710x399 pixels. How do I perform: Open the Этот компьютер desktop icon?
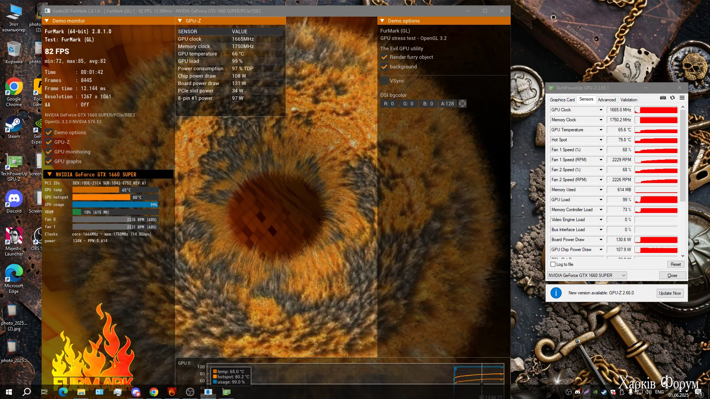(x=14, y=18)
